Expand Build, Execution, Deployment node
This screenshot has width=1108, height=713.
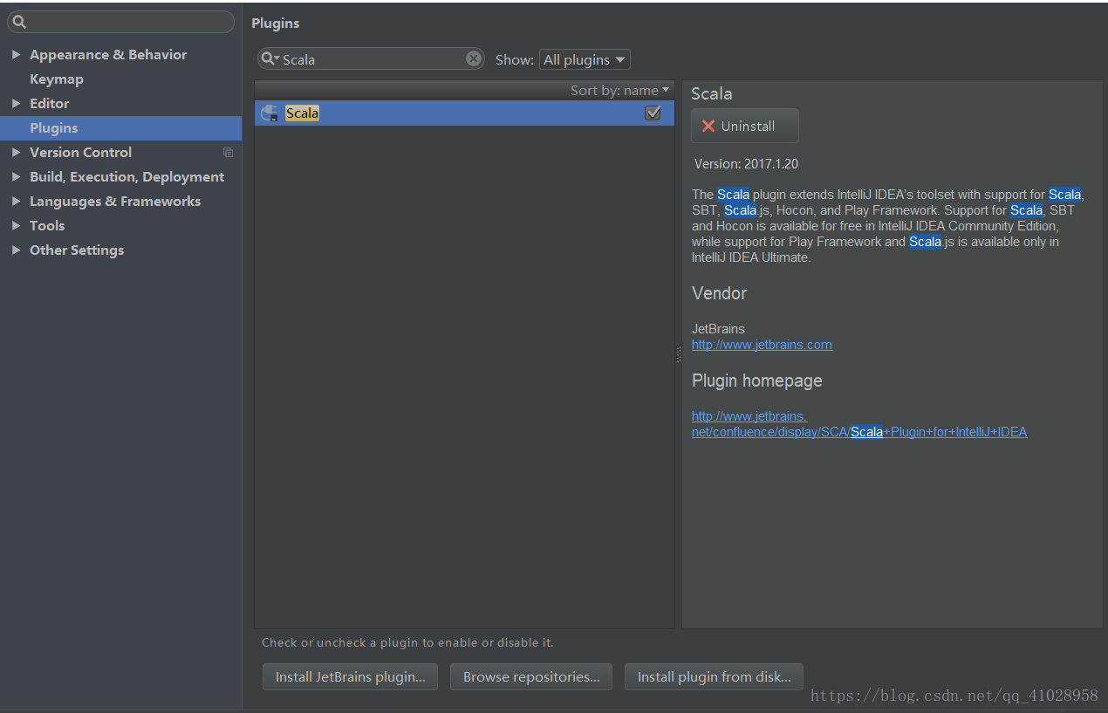point(16,176)
